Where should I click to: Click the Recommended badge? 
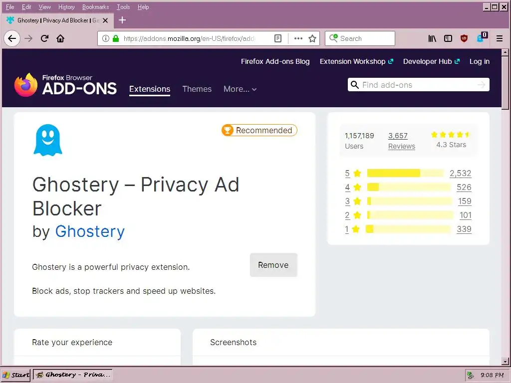coord(259,130)
